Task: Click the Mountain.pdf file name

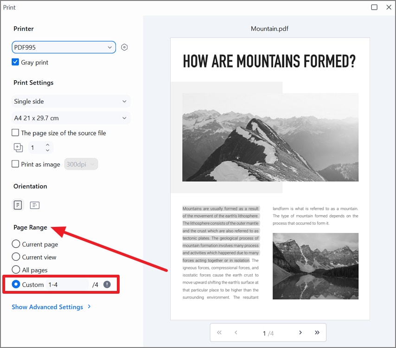Action: (x=269, y=29)
